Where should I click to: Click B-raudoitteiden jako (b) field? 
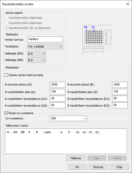(120, 92)
